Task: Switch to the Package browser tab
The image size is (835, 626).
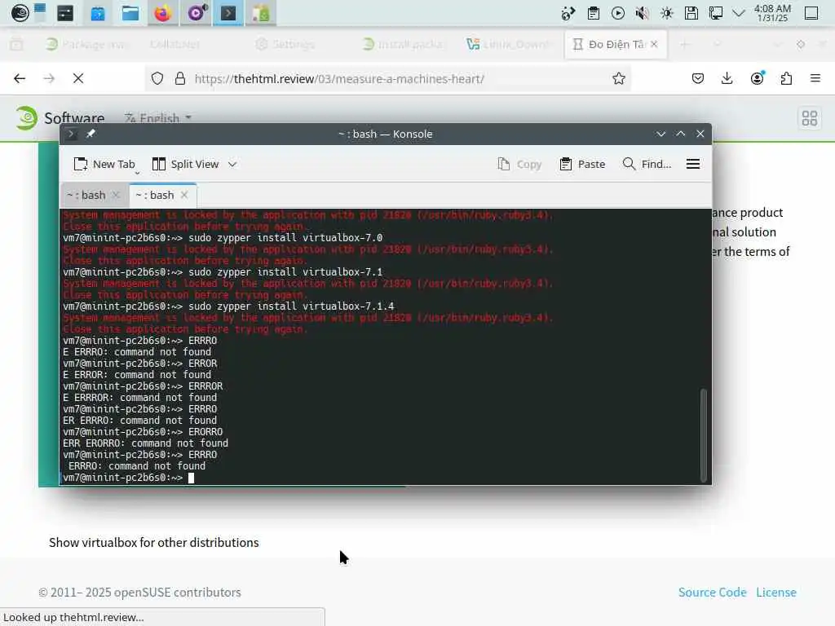Action: click(88, 44)
